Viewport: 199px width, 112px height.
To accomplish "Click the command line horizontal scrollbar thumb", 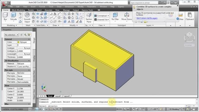I will [189, 106].
